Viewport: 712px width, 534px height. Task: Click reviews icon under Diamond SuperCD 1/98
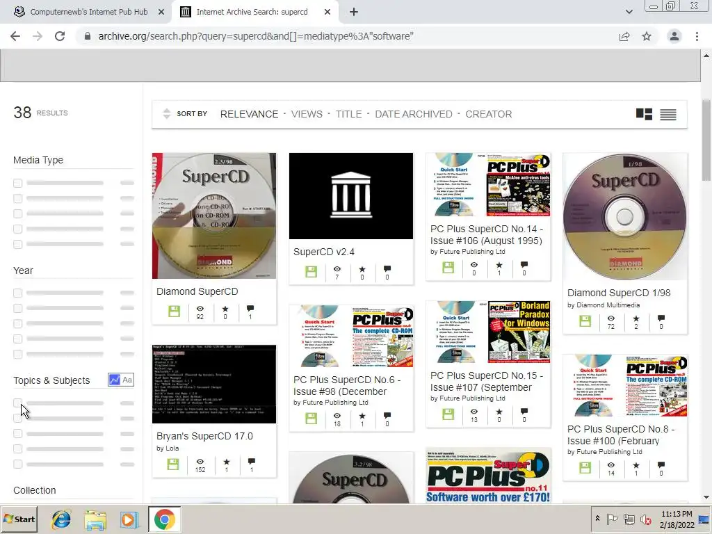tap(661, 318)
